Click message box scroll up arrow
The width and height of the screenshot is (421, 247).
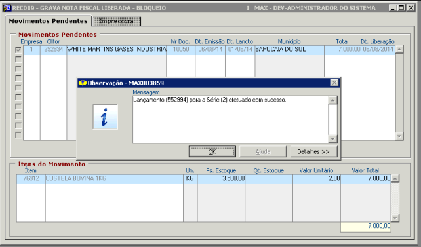332,100
